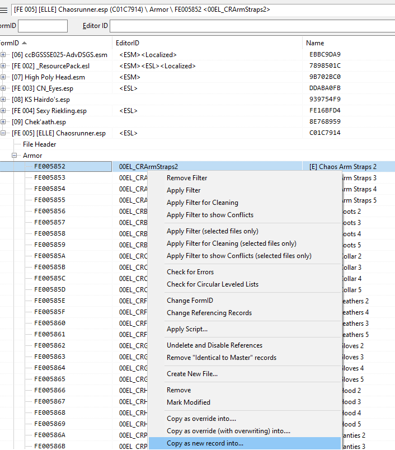Viewport: 395px width, 450px height.
Task: Click the FormID search field
Action: [43, 26]
